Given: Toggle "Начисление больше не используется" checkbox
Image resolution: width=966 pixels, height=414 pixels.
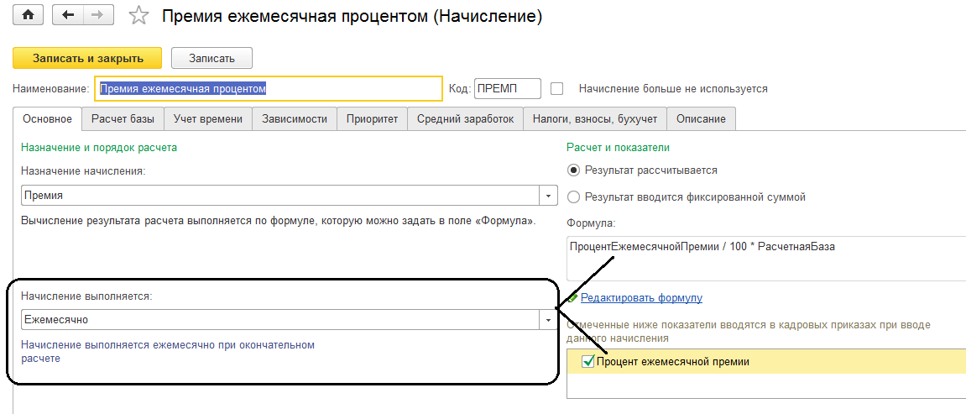Looking at the screenshot, I should point(556,88).
